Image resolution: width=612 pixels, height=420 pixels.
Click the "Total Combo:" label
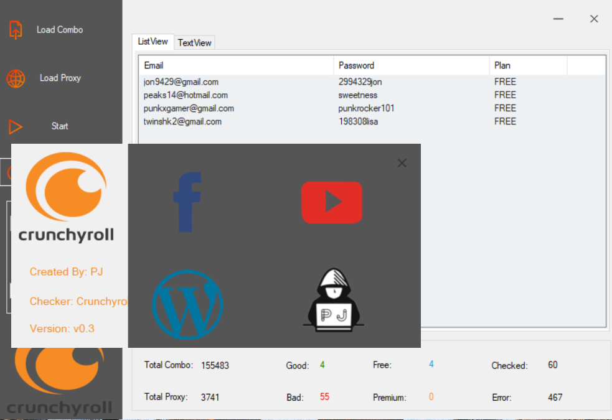(x=169, y=365)
